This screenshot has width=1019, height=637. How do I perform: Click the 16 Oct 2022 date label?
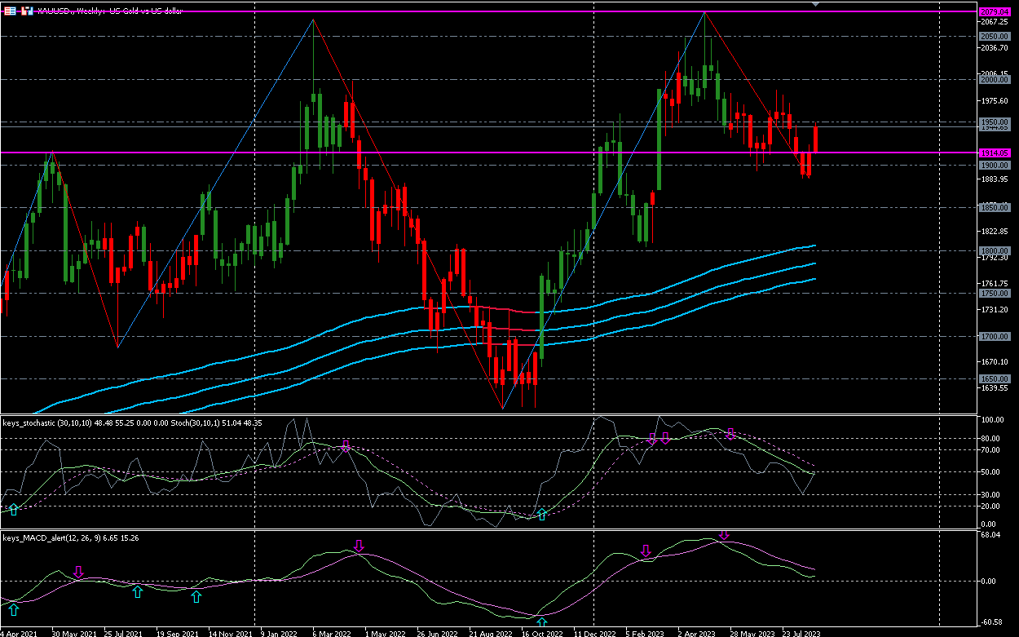(x=541, y=632)
